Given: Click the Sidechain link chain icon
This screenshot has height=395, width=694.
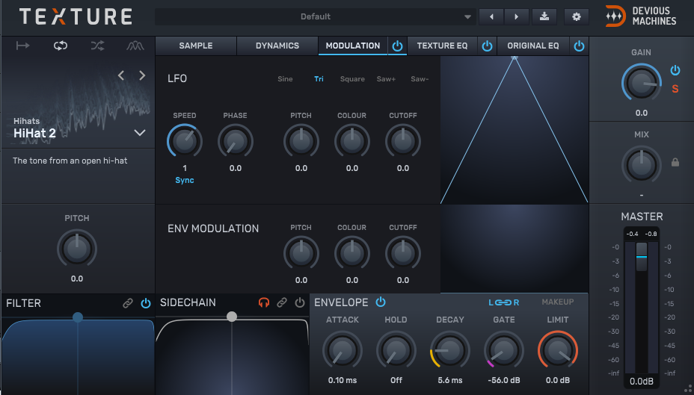Looking at the screenshot, I should point(282,302).
